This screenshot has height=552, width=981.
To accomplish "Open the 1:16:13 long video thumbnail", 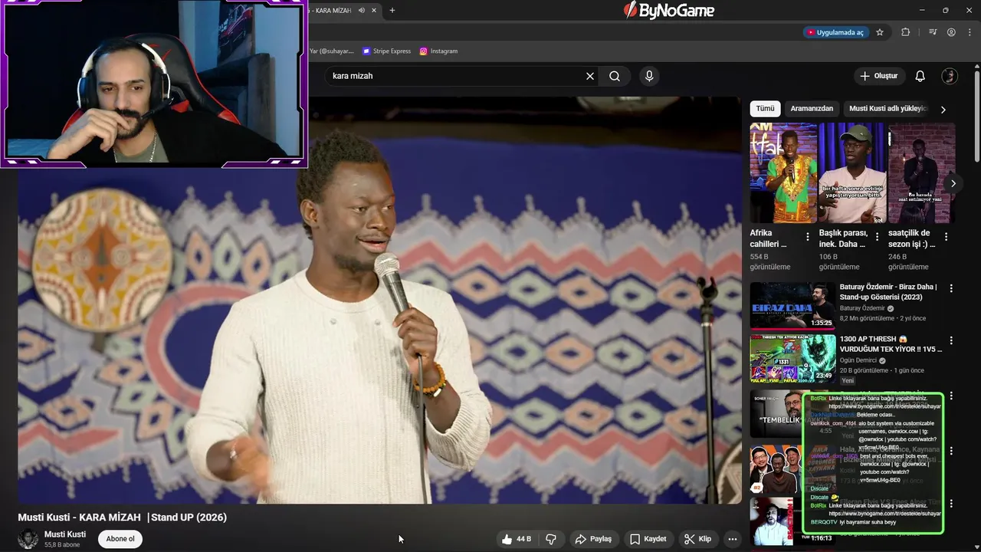I will pos(776,521).
